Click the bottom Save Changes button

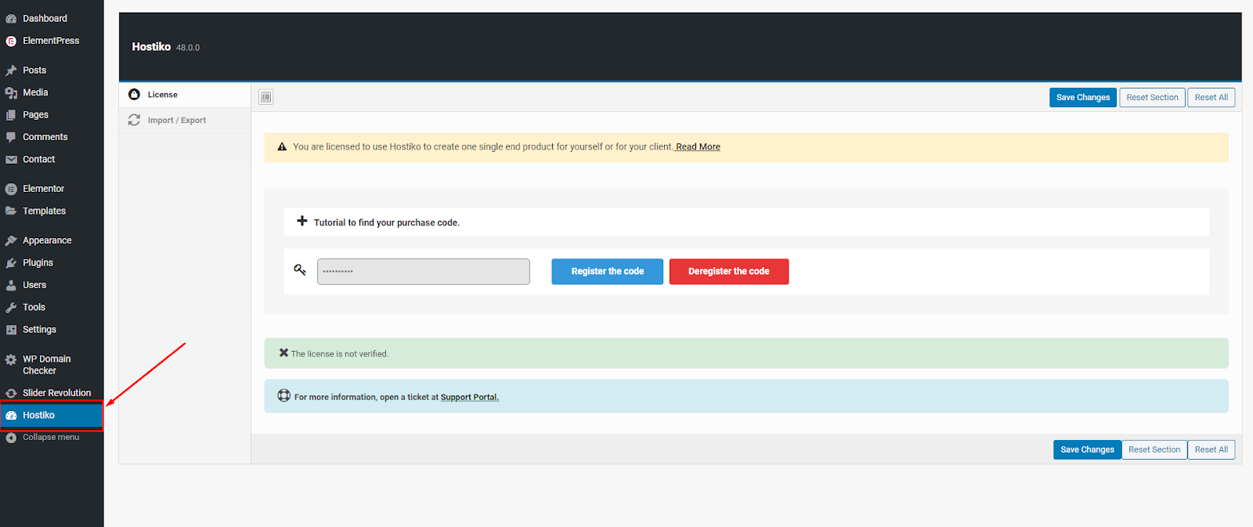click(x=1087, y=450)
